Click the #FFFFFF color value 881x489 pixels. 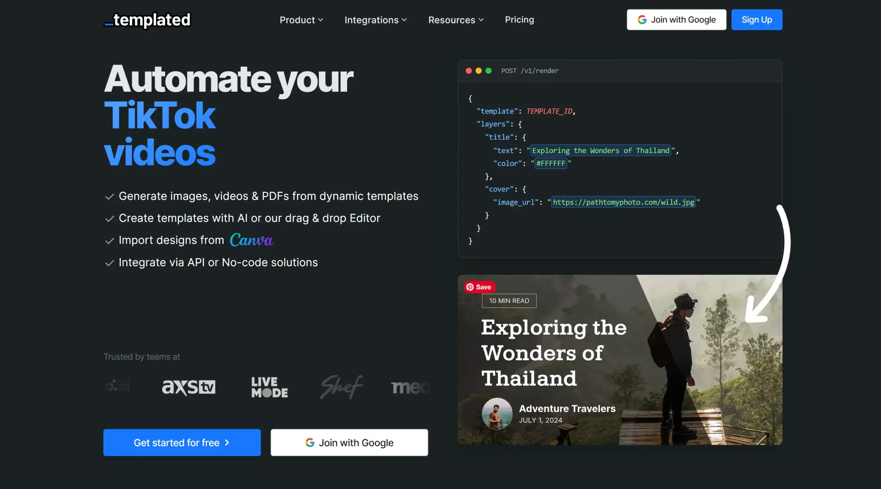551,163
